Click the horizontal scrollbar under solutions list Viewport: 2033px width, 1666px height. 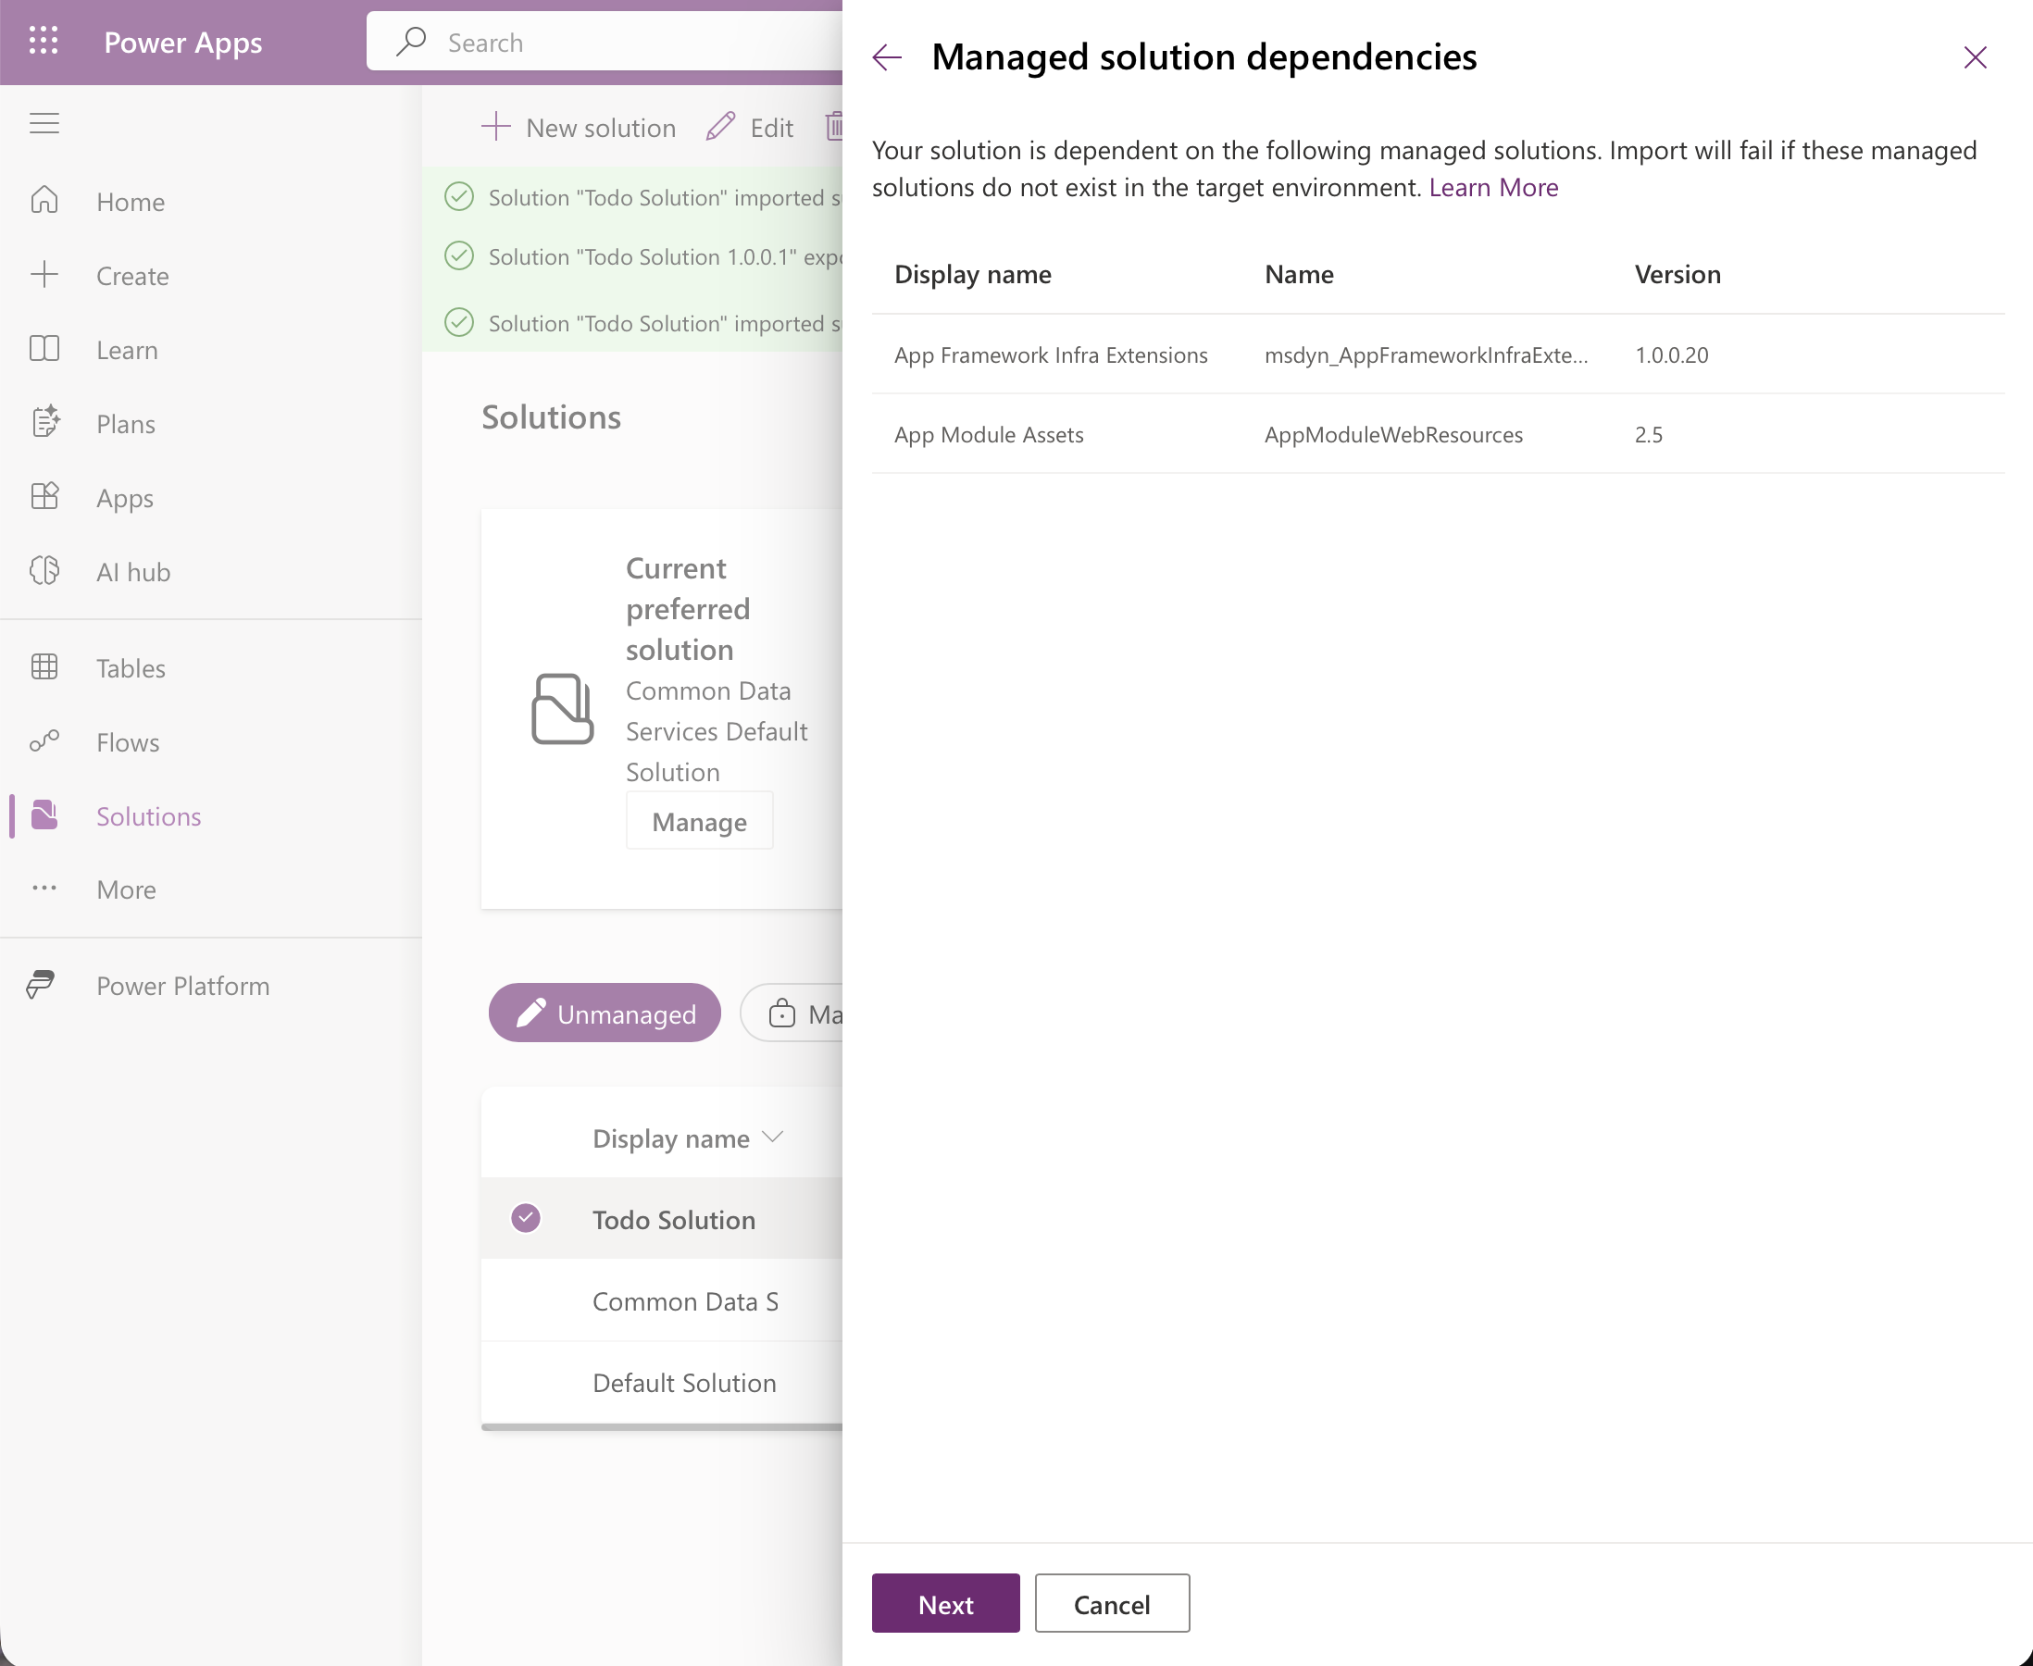coord(661,1427)
